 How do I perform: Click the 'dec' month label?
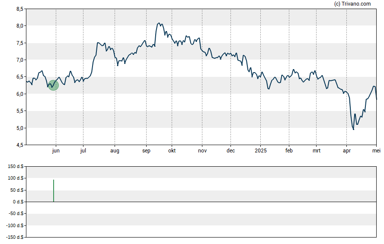(x=230, y=151)
